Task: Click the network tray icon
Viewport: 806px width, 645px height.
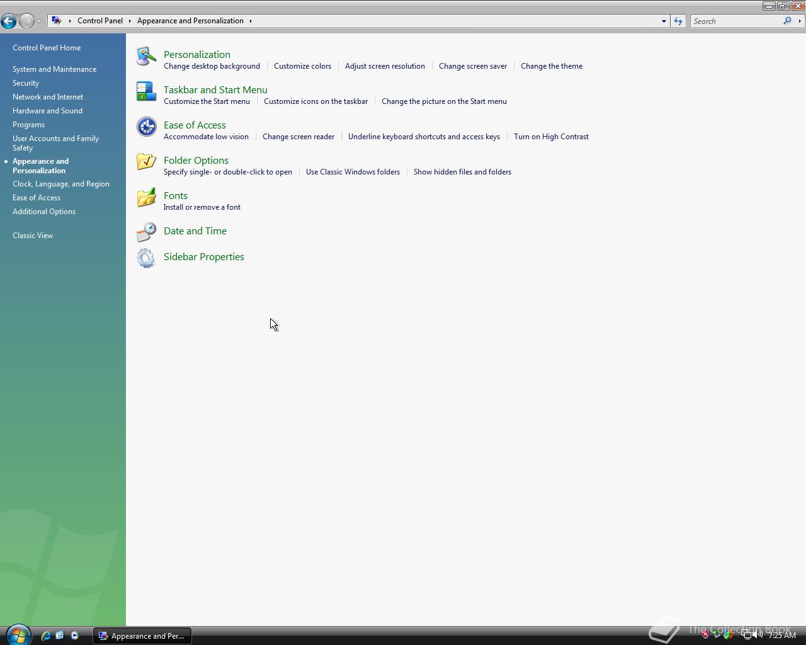Action: 746,635
